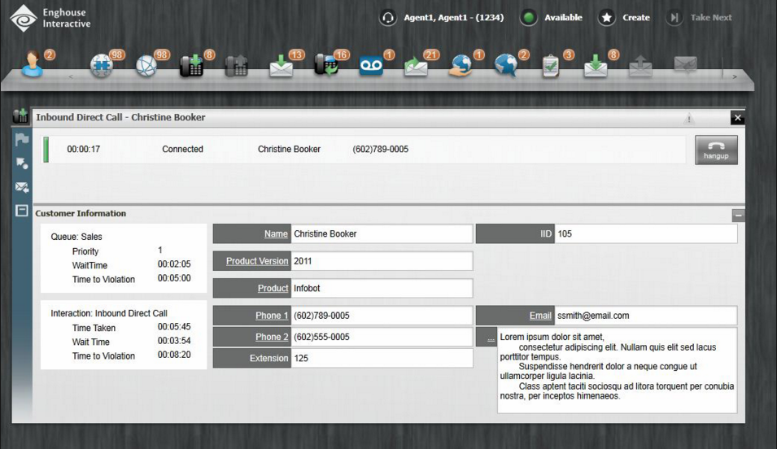Click the inbound call icon beside the title
Viewport: 777px width, 449px height.
coord(20,116)
